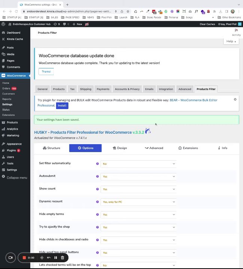Open Kinsta Cache in sidebar
Image resolution: width=243 pixels, height=269 pixels.
tap(15, 39)
